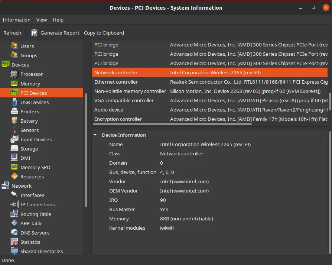Collapse the Device Information section
The image size is (332, 265).
point(95,135)
